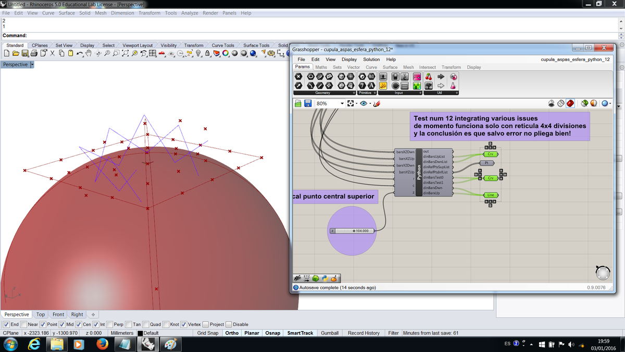Switch to the Front viewport tab

coord(58,314)
